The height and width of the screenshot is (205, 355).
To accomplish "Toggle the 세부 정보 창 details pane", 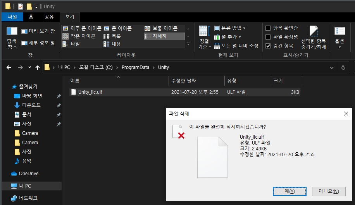I will click(x=38, y=43).
